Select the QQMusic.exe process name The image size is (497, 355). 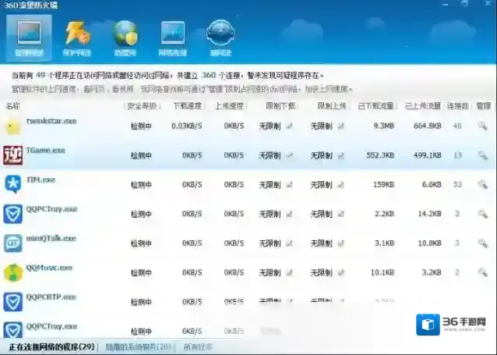[49, 268]
